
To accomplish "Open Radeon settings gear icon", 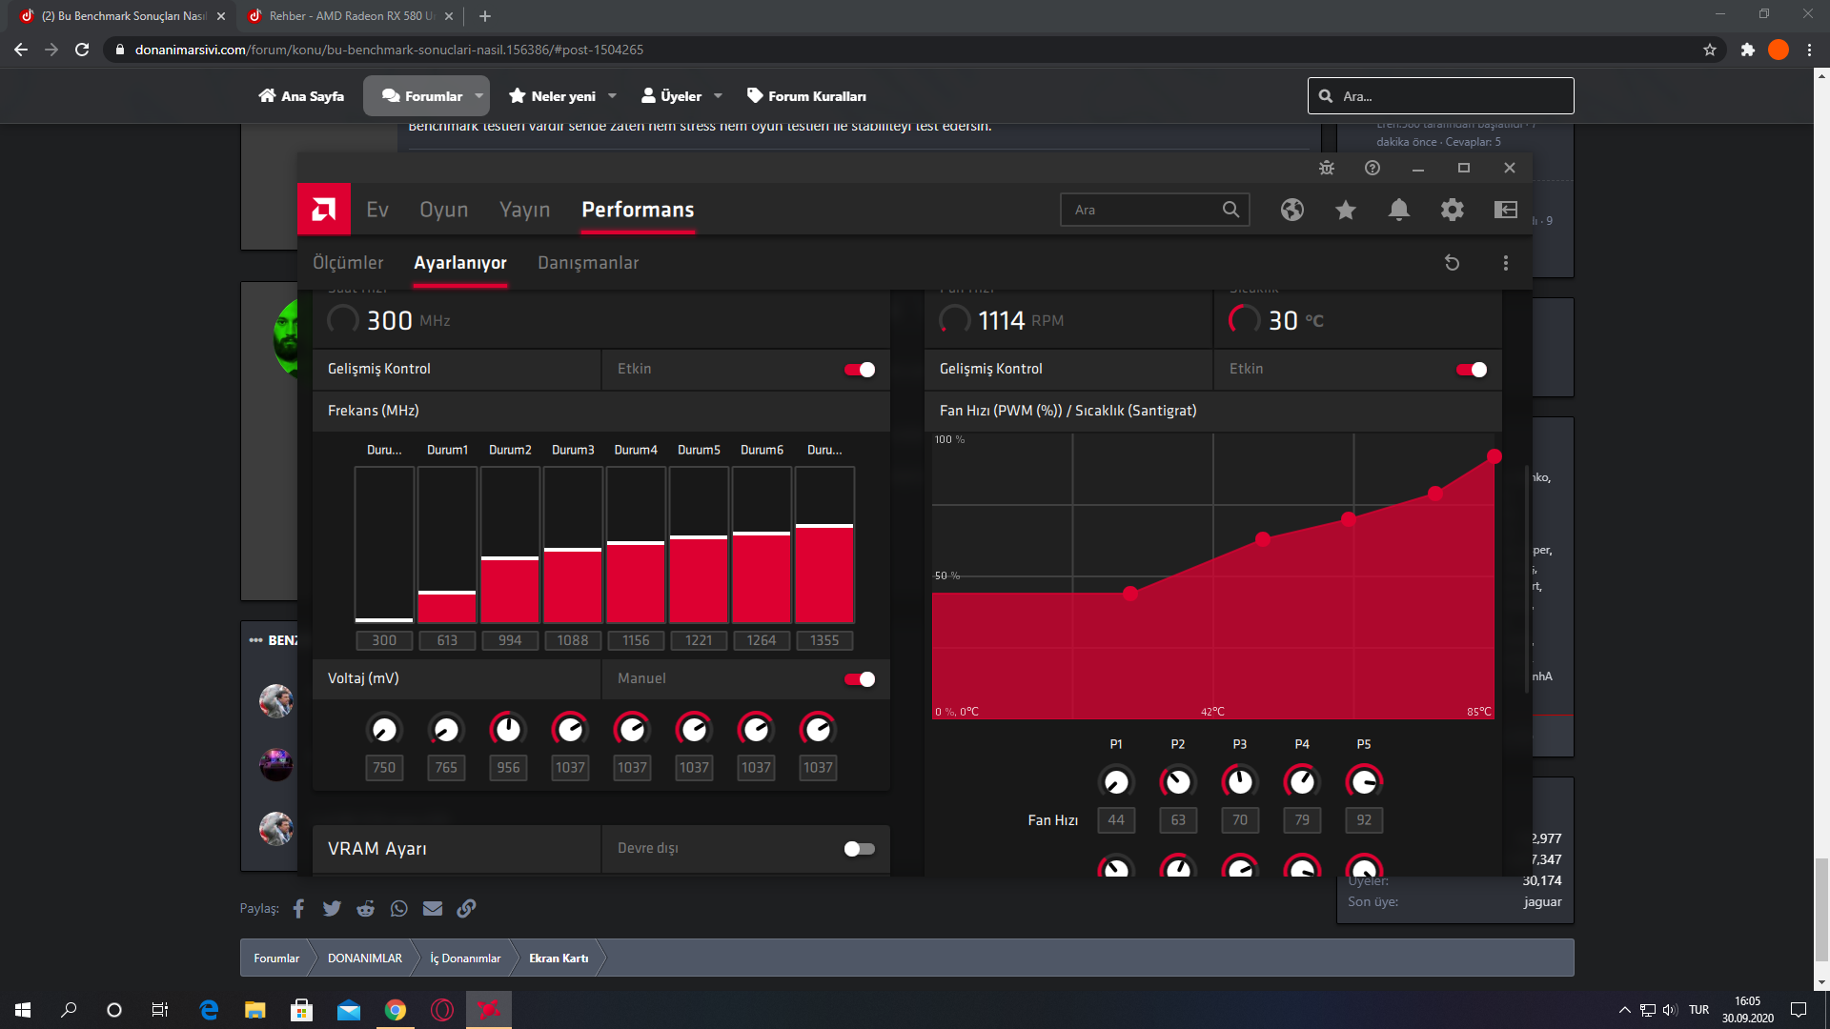I will coord(1452,210).
